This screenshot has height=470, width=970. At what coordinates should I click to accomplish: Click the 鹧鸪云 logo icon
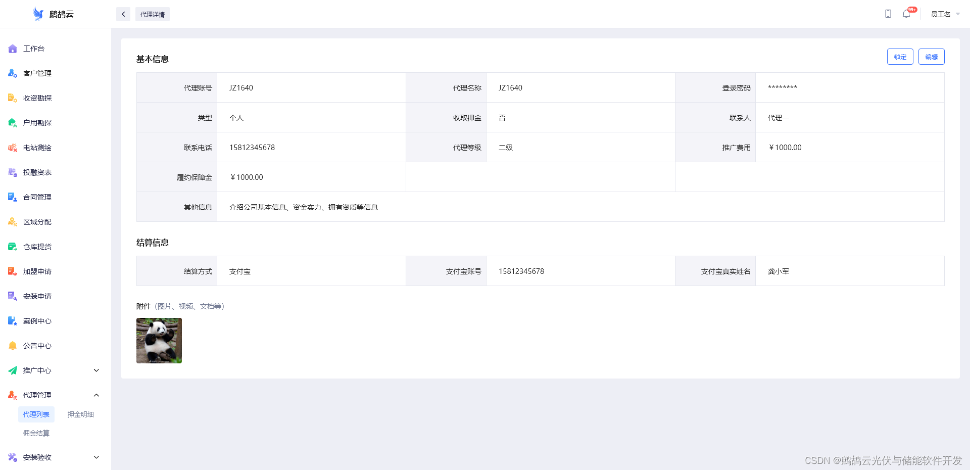[x=38, y=14]
